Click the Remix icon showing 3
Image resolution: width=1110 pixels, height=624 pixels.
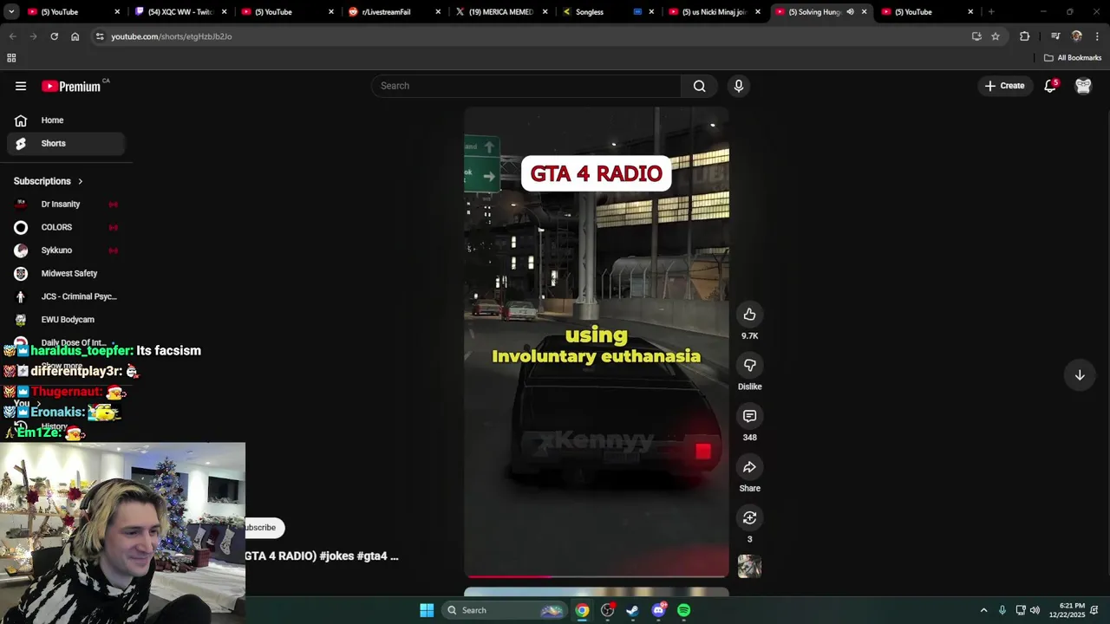[749, 517]
